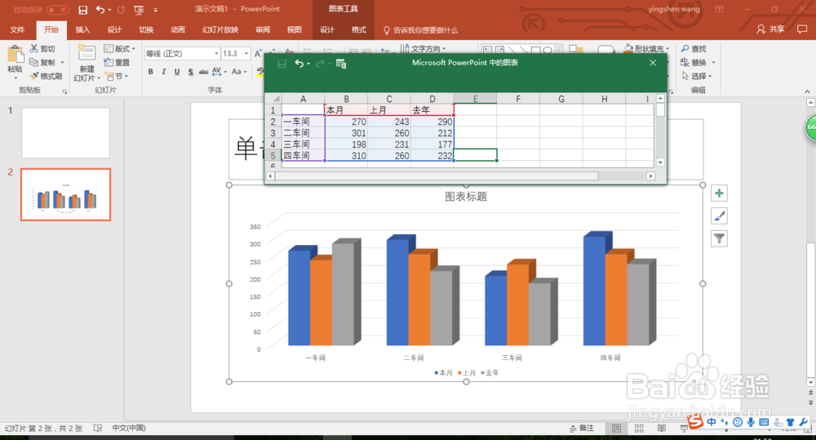Viewport: 816px width, 440px height.
Task: Toggle the AutoSave (自动保存) switch
Action: tap(58, 9)
